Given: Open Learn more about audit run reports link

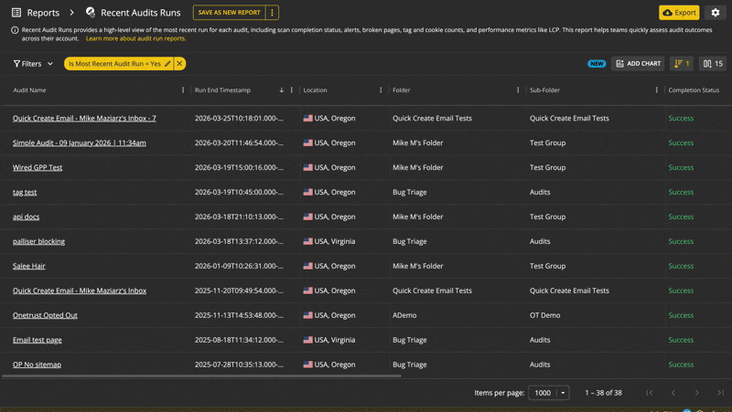Looking at the screenshot, I should pyautogui.click(x=135, y=38).
